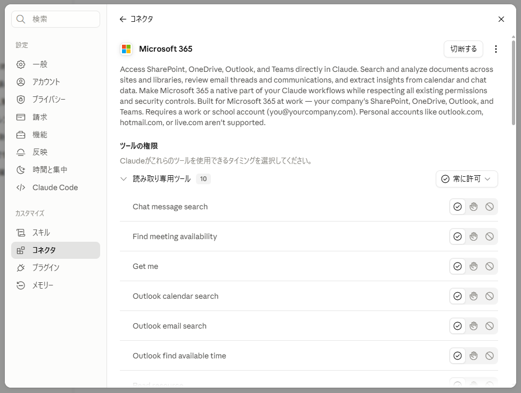This screenshot has height=393, width=521.
Task: Set Find meeting availability to always allow
Action: (458, 236)
